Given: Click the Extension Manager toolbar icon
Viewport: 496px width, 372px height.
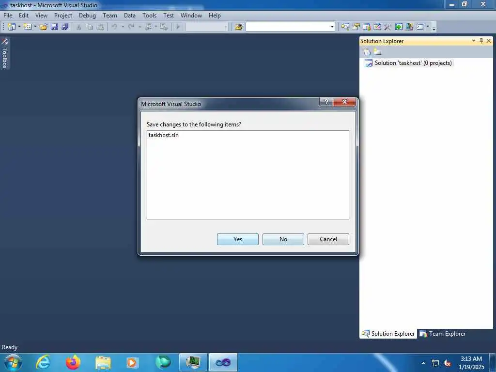Looking at the screenshot, I should (409, 27).
